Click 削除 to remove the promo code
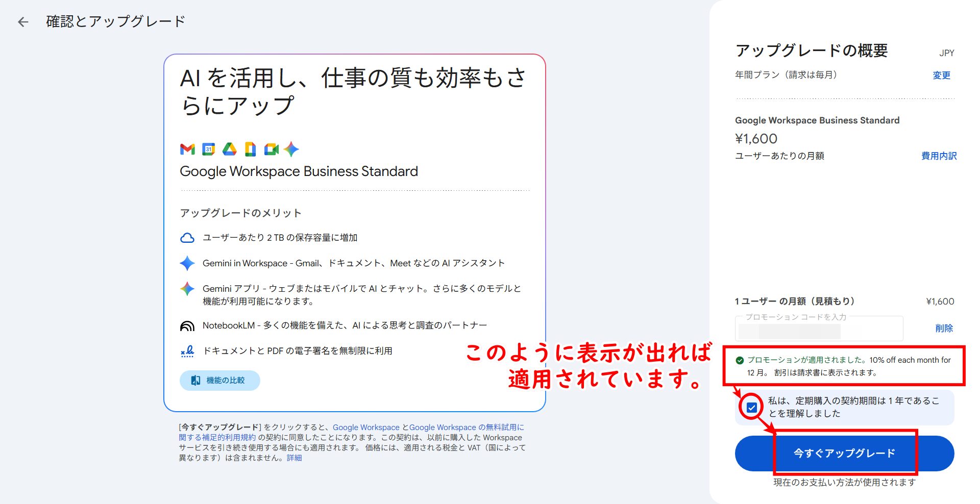980x504 pixels. pos(944,329)
